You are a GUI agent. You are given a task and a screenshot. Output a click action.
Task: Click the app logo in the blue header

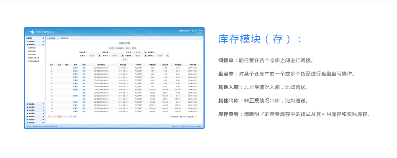(31, 32)
